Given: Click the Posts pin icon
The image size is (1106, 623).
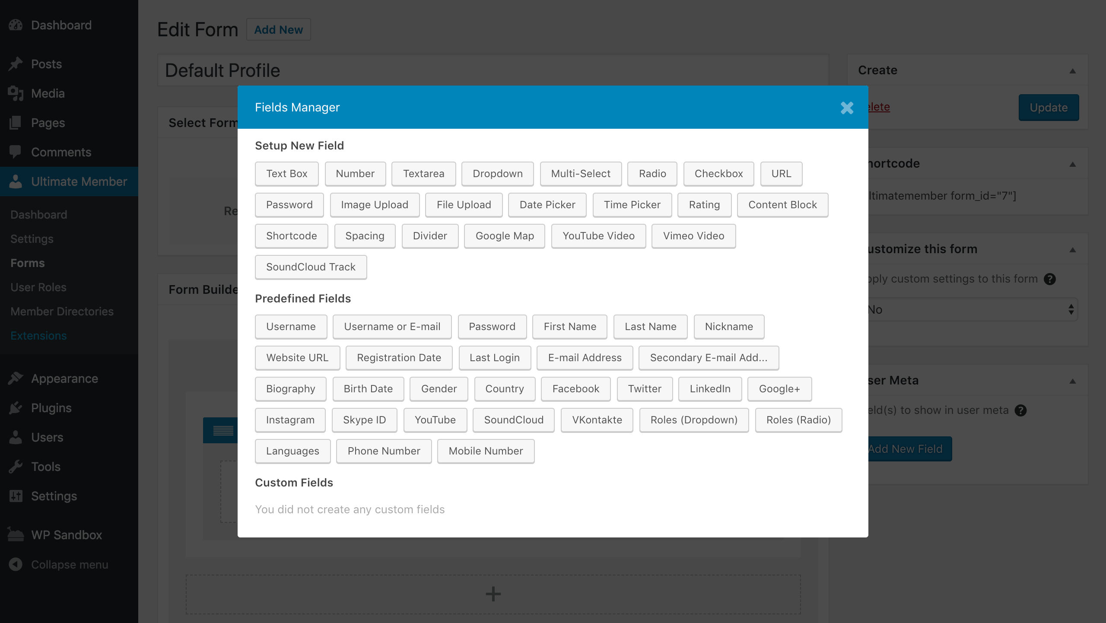Looking at the screenshot, I should tap(16, 64).
